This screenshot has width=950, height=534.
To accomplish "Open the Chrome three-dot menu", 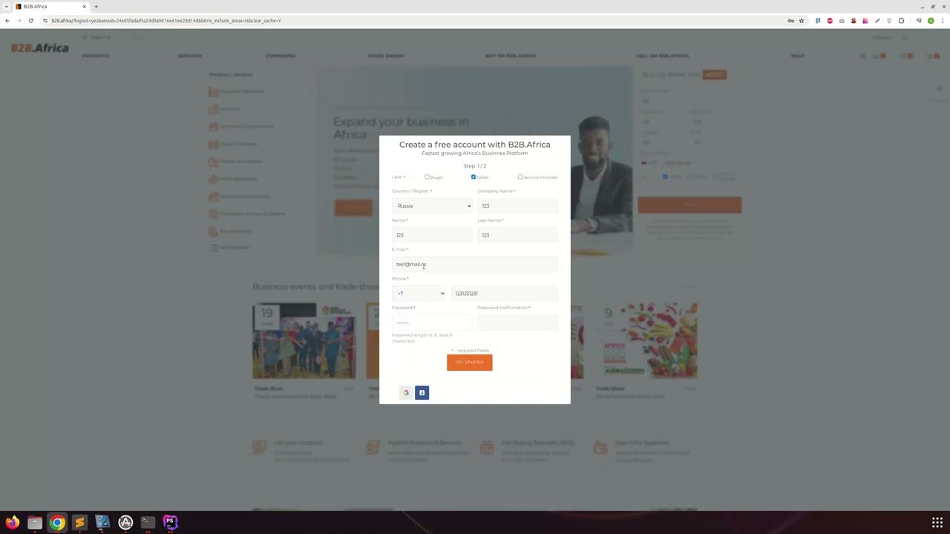I will click(943, 21).
